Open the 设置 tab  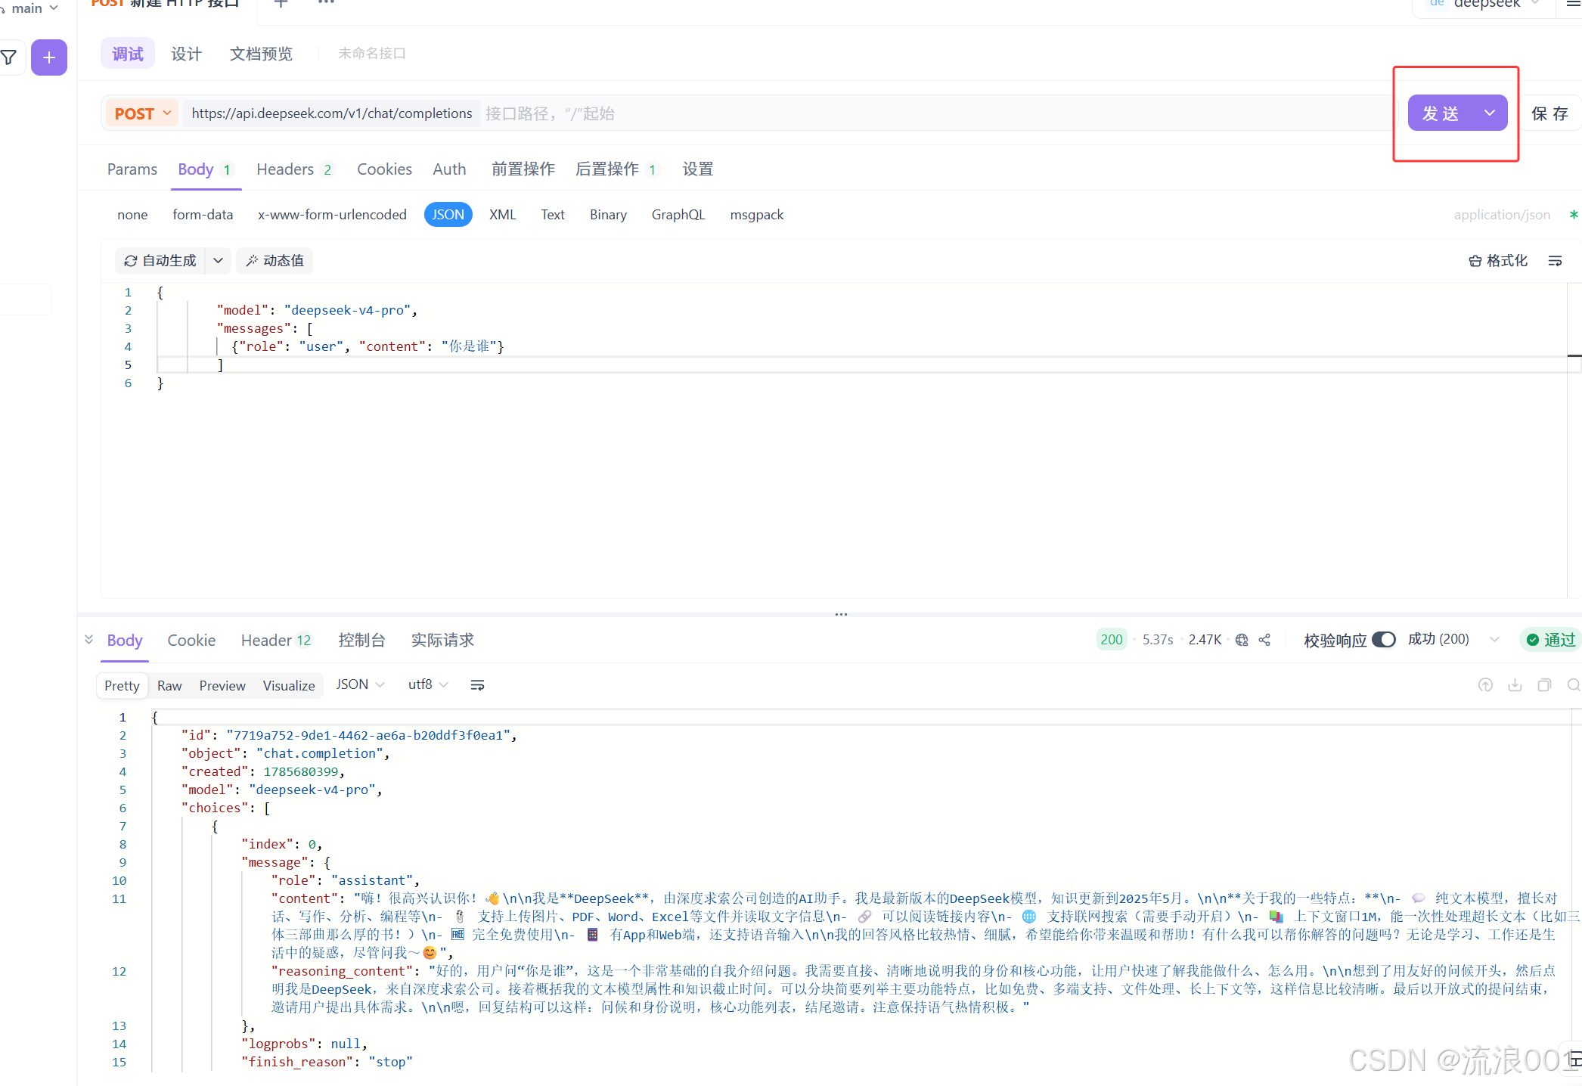pyautogui.click(x=697, y=169)
